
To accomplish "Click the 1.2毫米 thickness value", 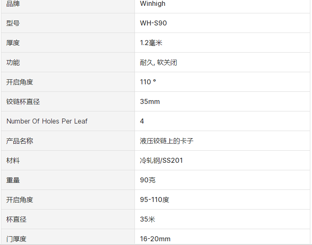I will coord(151,43).
